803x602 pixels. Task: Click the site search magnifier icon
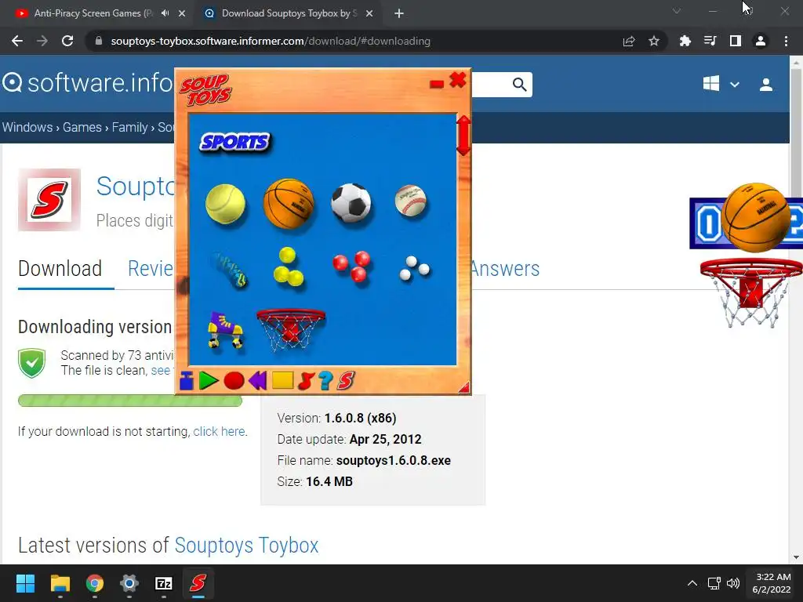click(519, 85)
